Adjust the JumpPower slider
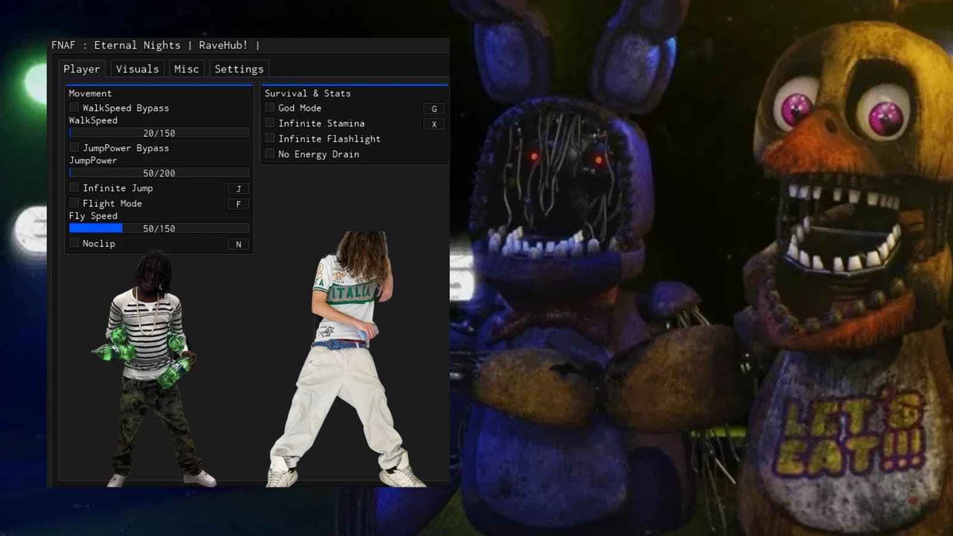Viewport: 953px width, 536px height. [x=159, y=173]
